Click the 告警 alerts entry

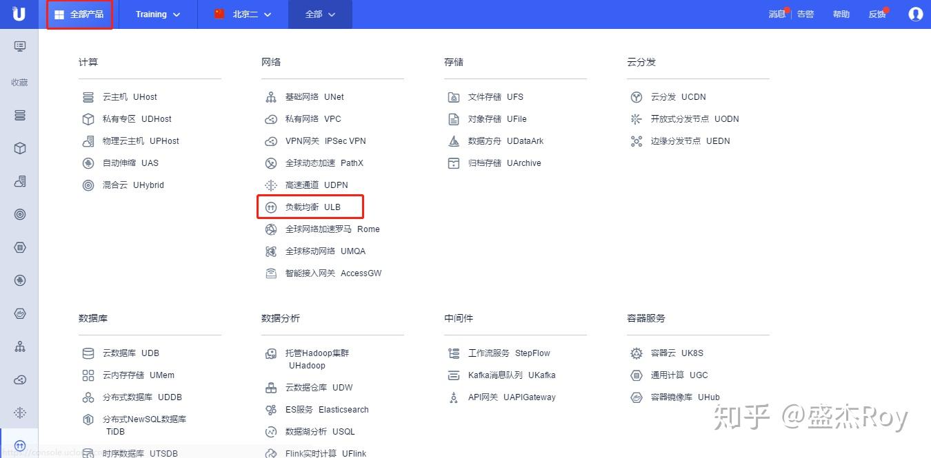pos(805,14)
